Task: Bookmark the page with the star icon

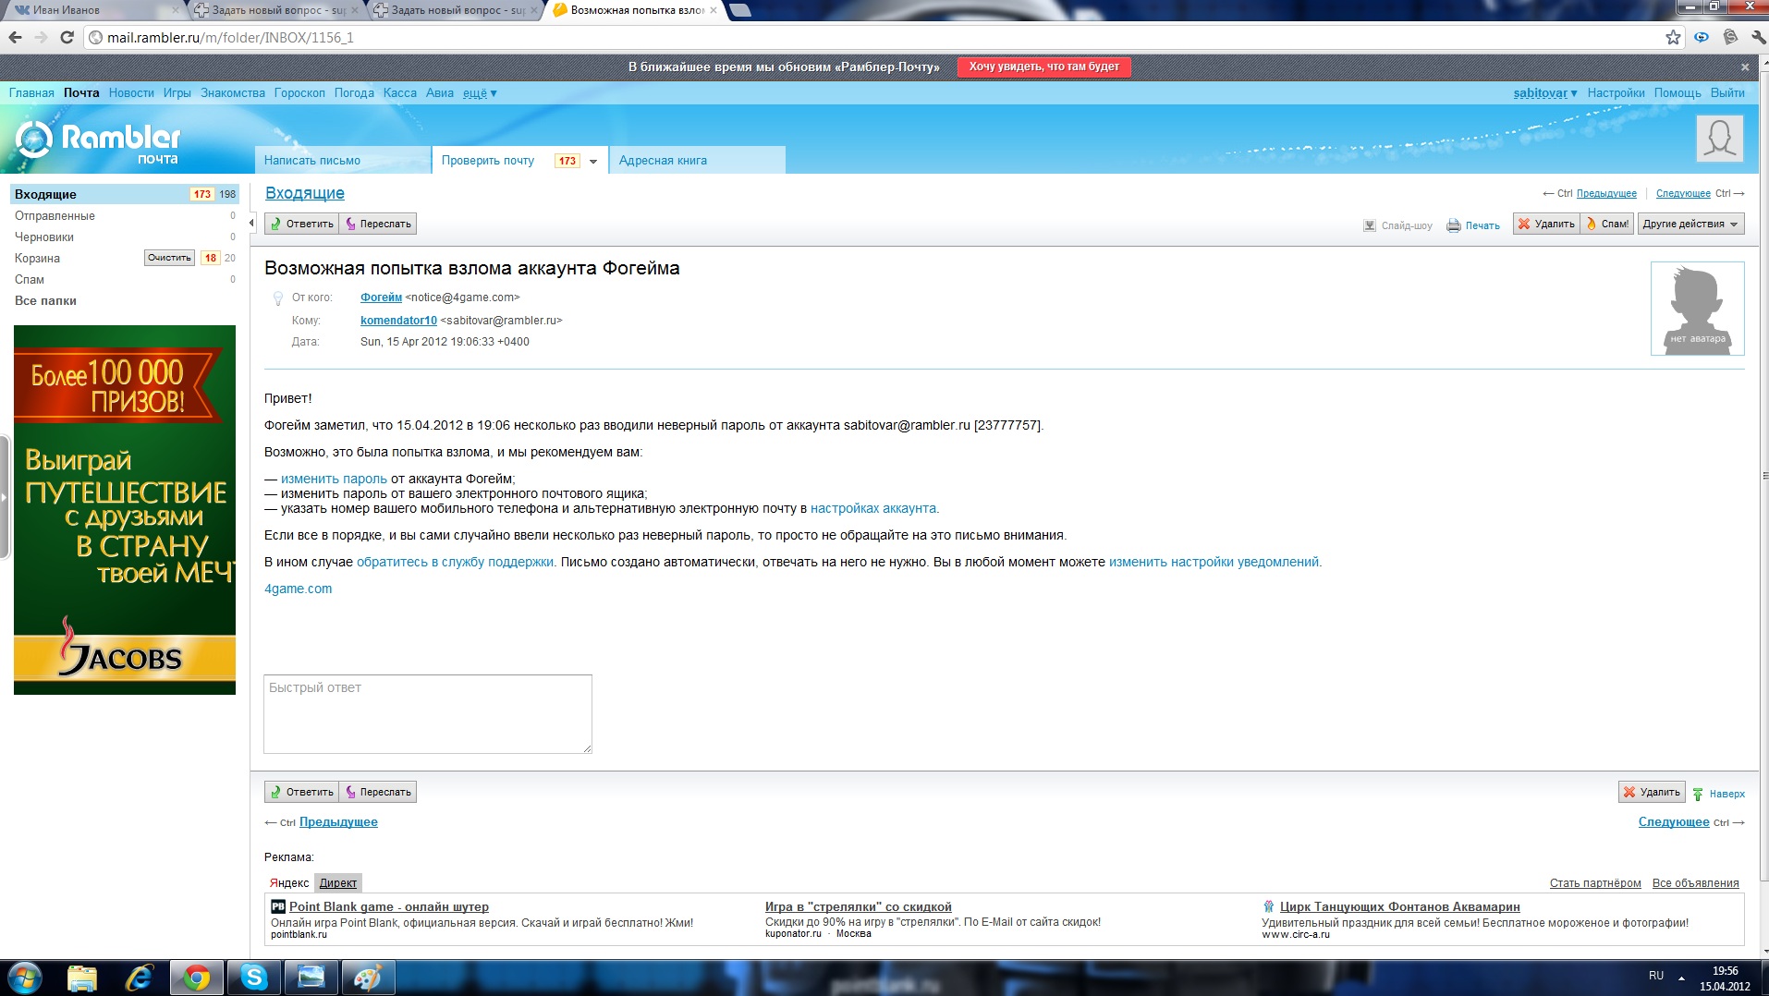Action: [x=1673, y=38]
